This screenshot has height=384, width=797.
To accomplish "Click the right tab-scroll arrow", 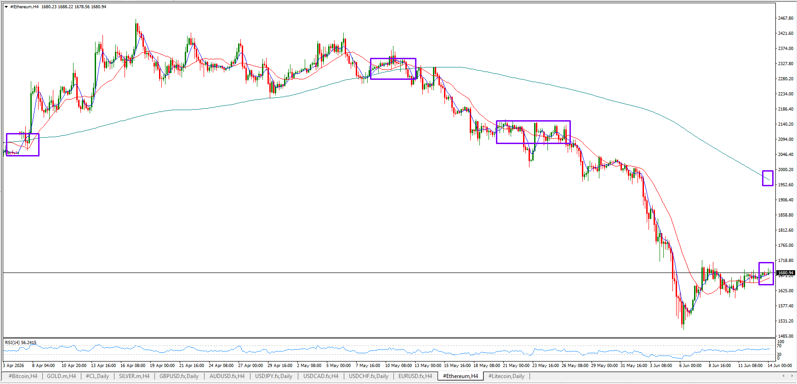I will click(x=792, y=376).
